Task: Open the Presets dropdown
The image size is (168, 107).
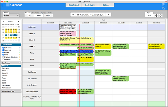Action: coord(11,15)
